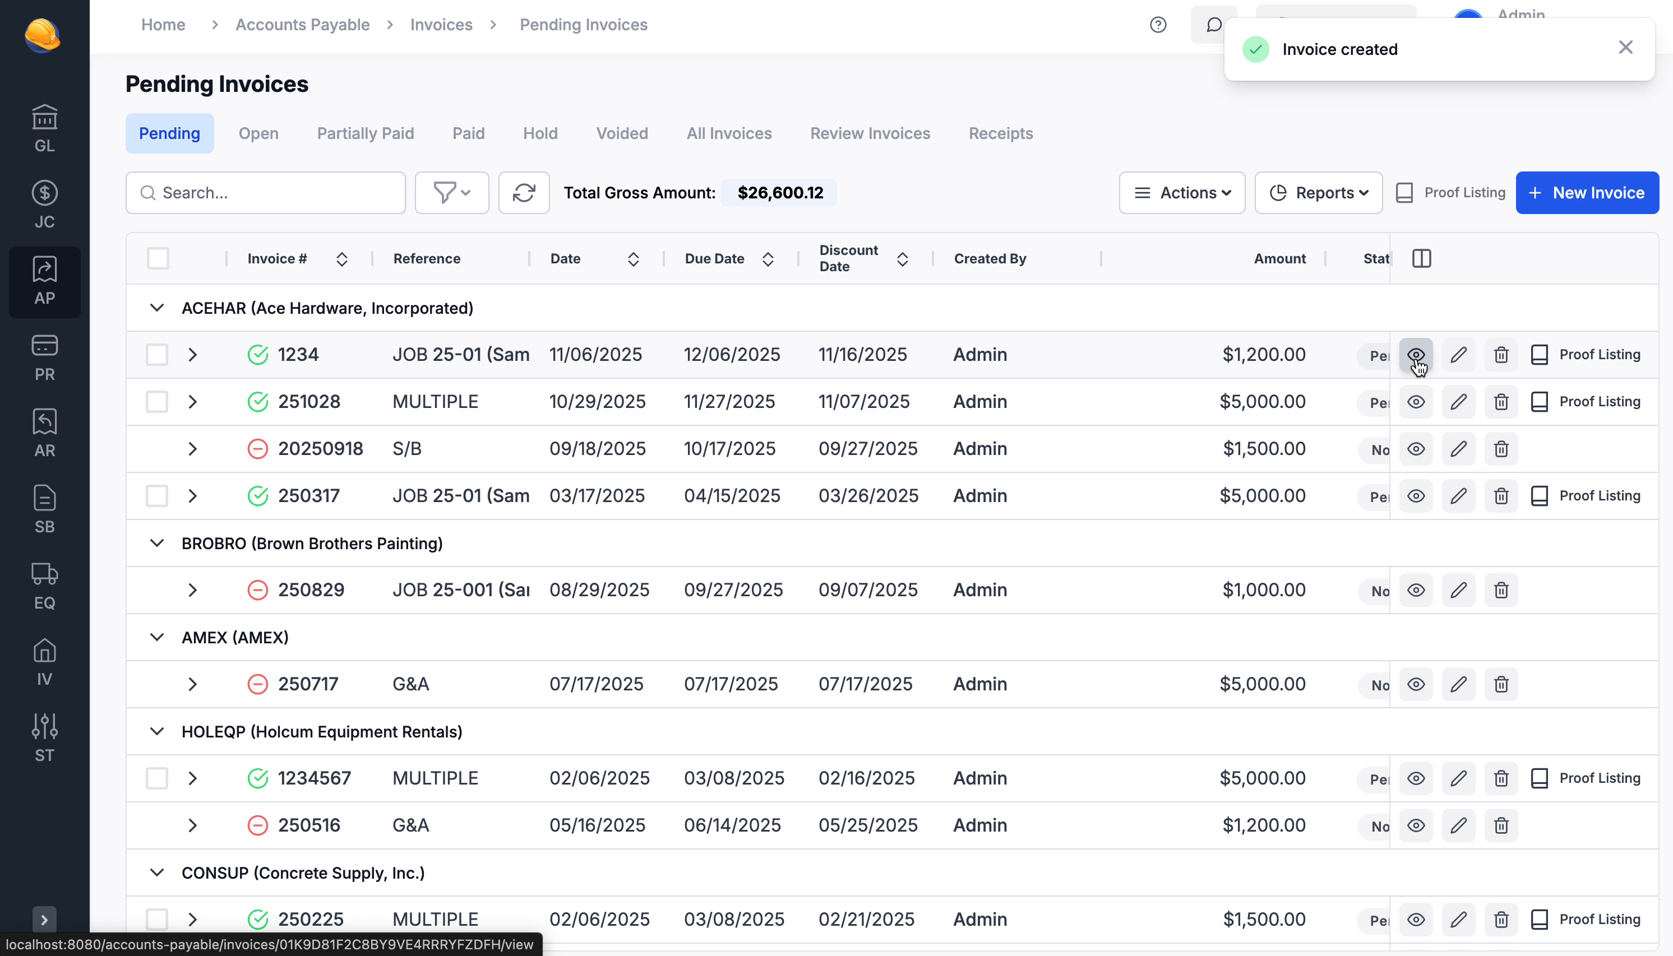Open Job Cost JC sidebar icon
The height and width of the screenshot is (956, 1673).
pyautogui.click(x=45, y=205)
